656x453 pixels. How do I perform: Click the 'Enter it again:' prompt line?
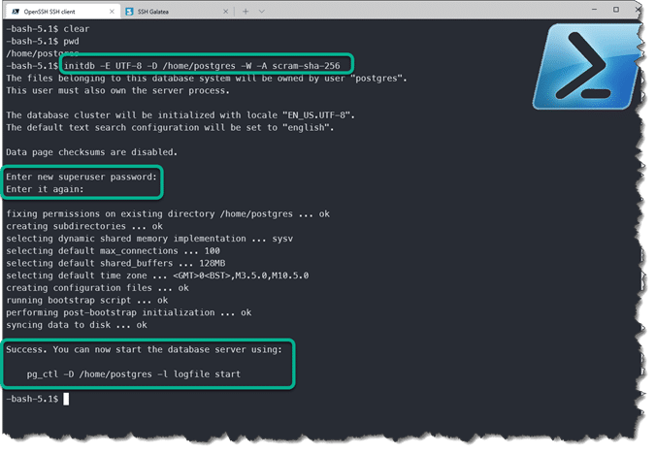click(x=47, y=189)
